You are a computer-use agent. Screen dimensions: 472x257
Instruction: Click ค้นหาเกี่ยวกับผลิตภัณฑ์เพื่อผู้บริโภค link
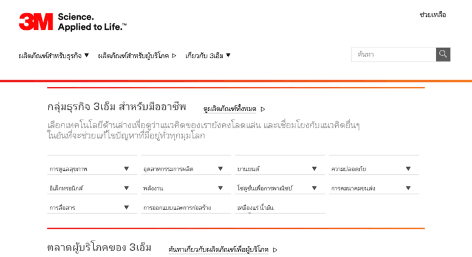(218, 250)
